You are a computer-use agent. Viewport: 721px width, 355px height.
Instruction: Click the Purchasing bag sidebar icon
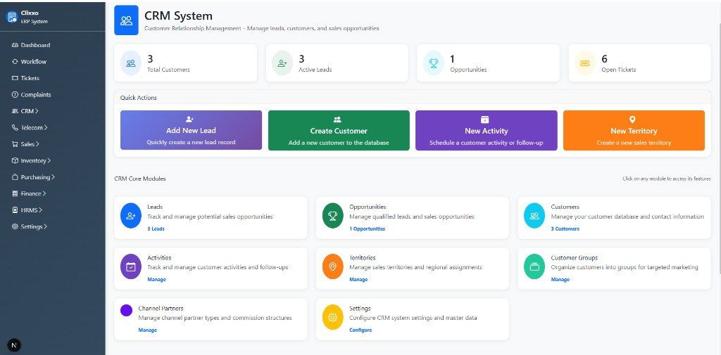[15, 177]
